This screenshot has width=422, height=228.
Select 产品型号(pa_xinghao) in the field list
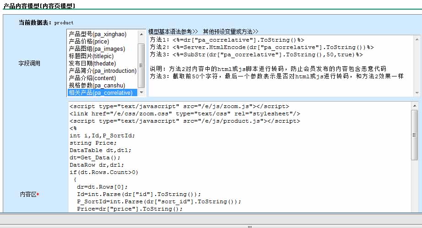coord(97,34)
